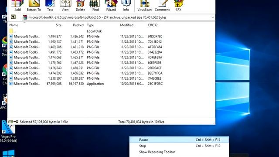This screenshot has height=157, width=279.
Task: Choose Stop in recording menu
Action: tap(179, 146)
